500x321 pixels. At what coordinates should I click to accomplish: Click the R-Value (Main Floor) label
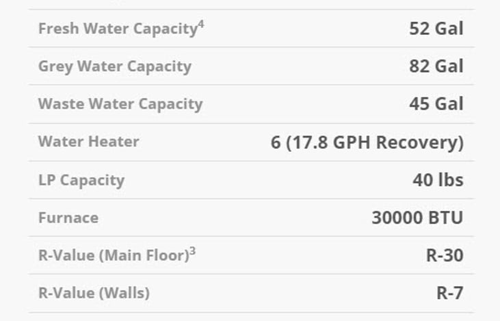pyautogui.click(x=113, y=255)
